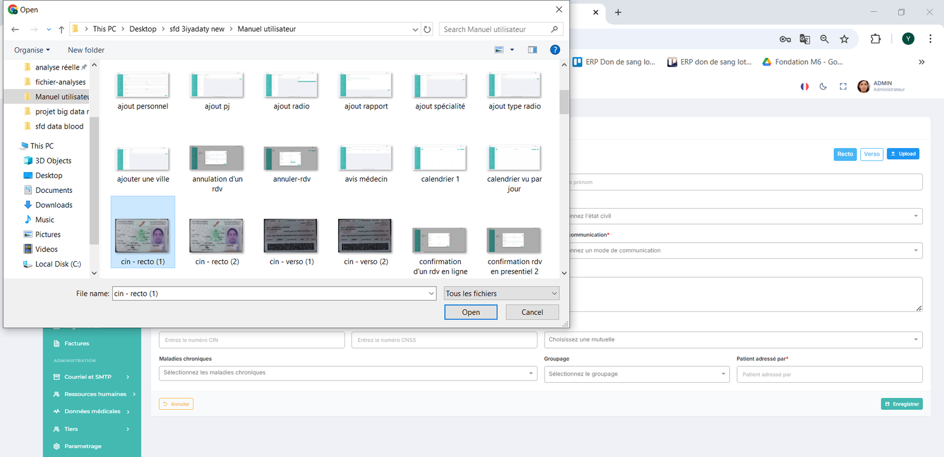Open the 'Tous les fichiers' file type dropdown

[x=501, y=294]
